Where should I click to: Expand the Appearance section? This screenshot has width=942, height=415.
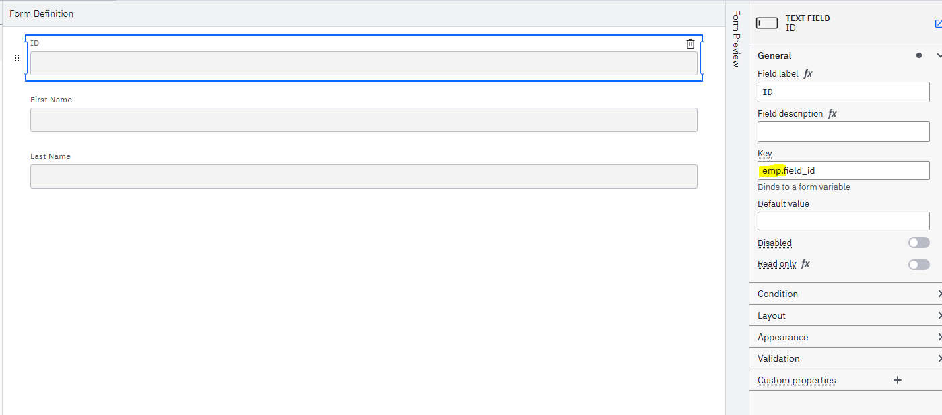click(x=846, y=337)
